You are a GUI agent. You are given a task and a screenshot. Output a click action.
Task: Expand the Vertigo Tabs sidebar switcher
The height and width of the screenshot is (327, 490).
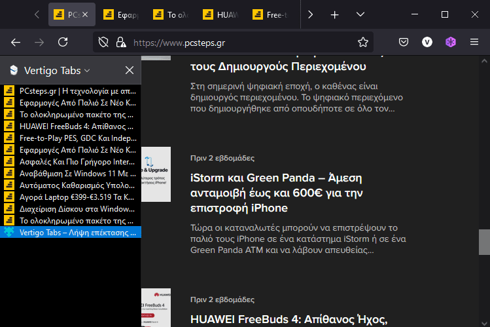point(87,71)
